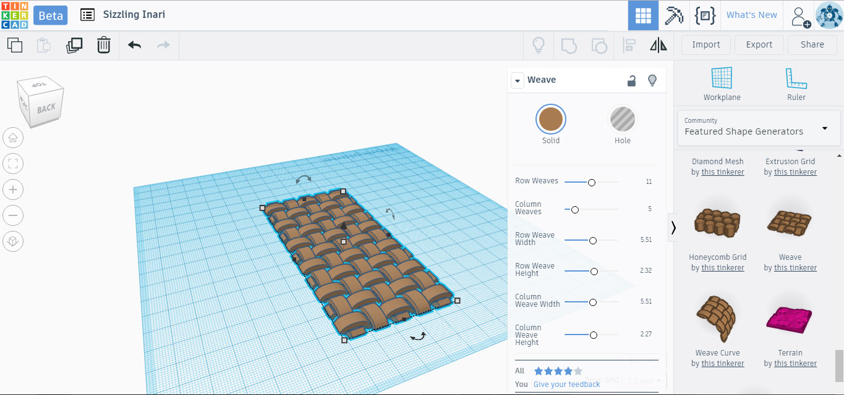Select the Copy tool
844x395 pixels.
14,45
